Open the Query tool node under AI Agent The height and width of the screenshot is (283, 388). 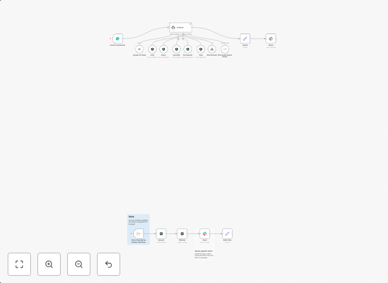(164, 49)
